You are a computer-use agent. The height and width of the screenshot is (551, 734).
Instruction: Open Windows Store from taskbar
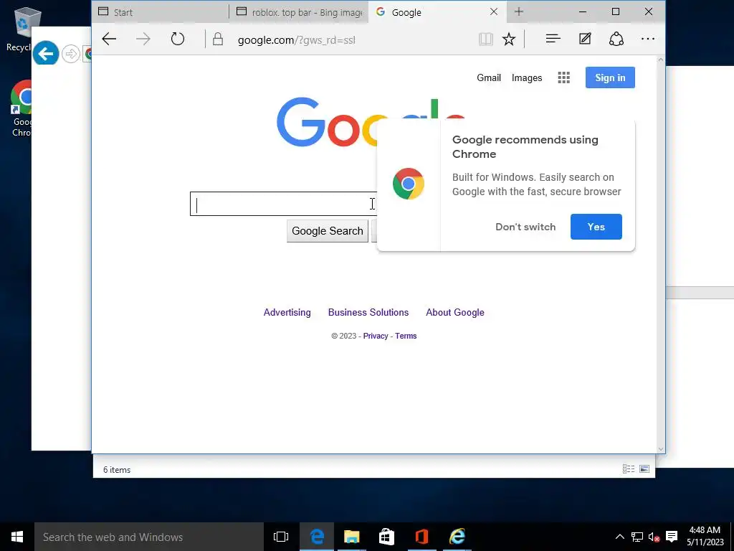point(386,537)
